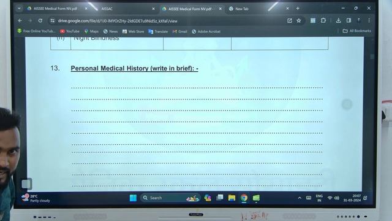Image resolution: width=392 pixels, height=221 pixels.
Task: Click the drive.google.com address bar
Action: pyautogui.click(x=170, y=21)
